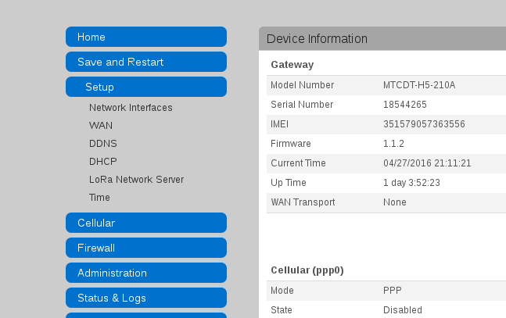Open Time setup page
The height and width of the screenshot is (318, 506).
99,198
